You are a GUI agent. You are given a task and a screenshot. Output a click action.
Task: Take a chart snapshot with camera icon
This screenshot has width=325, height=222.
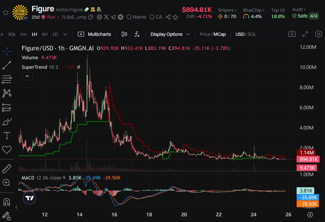[292, 34]
